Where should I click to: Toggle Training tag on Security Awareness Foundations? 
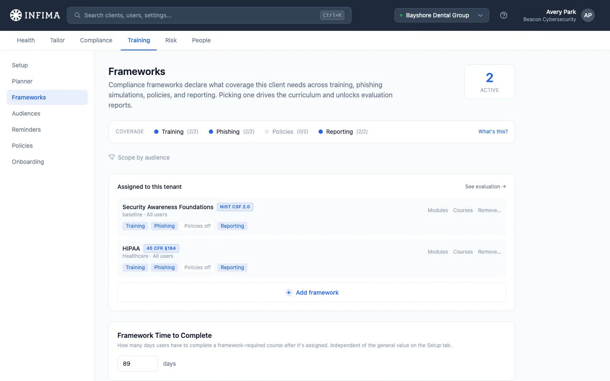(x=135, y=226)
